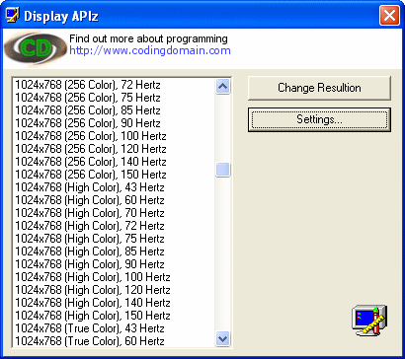The width and height of the screenshot is (405, 359).
Task: Click the monitor with ruler icon
Action: (369, 320)
